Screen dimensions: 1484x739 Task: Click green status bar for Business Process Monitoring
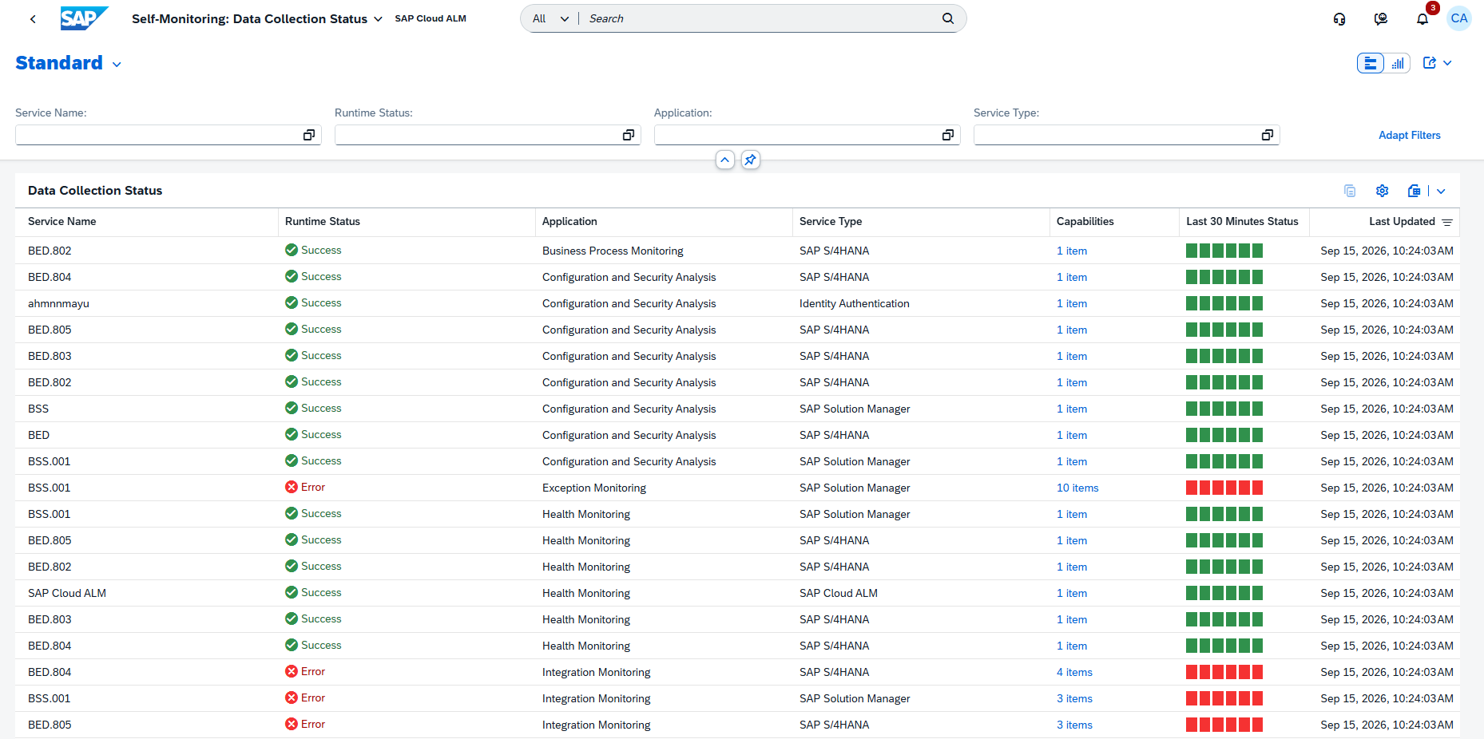tap(1224, 251)
